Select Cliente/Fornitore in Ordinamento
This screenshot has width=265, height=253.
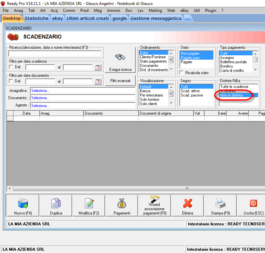click(153, 57)
